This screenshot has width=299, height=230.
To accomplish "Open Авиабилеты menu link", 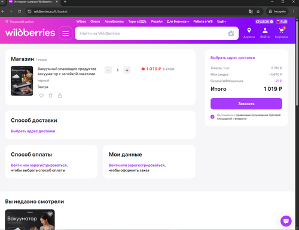I will coord(114,22).
